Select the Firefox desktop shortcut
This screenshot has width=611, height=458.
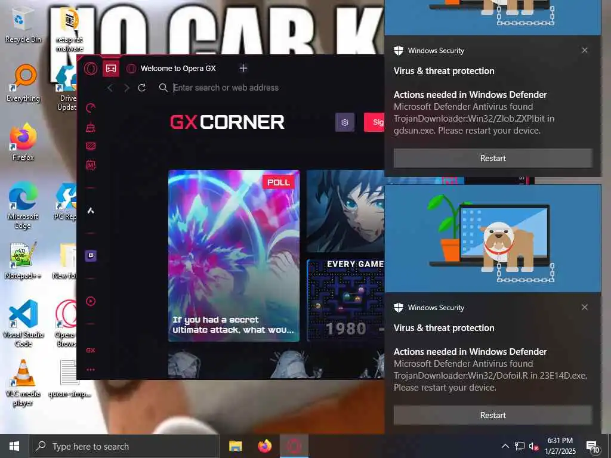[x=23, y=143]
